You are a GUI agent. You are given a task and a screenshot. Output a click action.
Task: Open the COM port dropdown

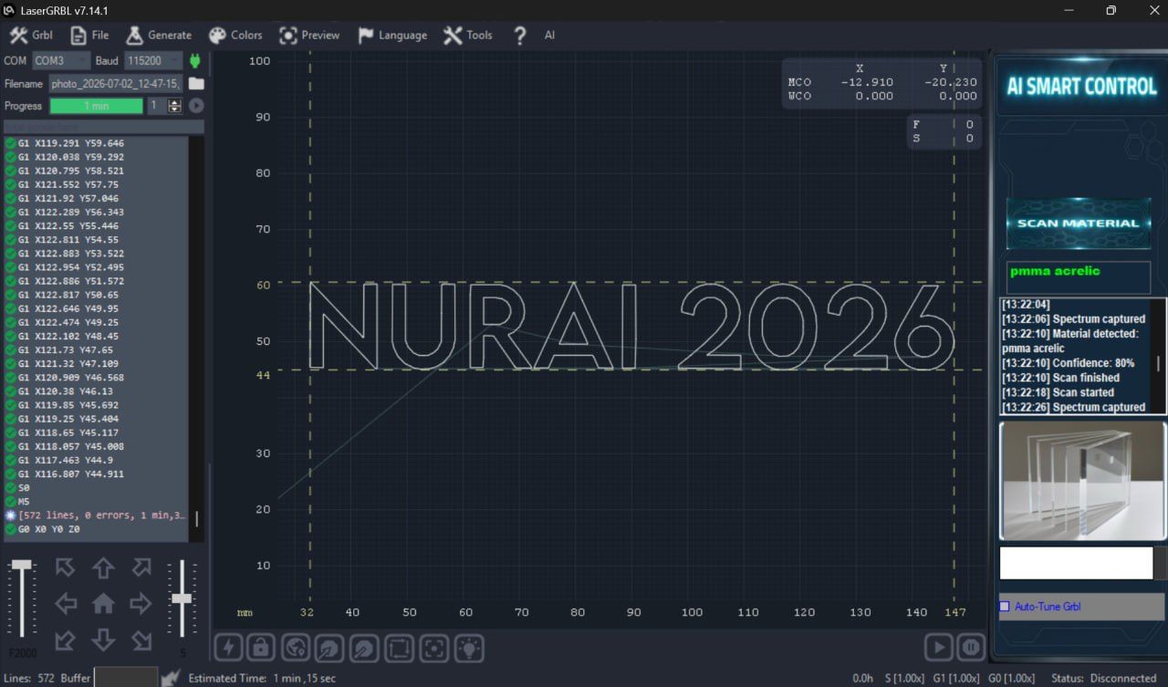[x=61, y=61]
